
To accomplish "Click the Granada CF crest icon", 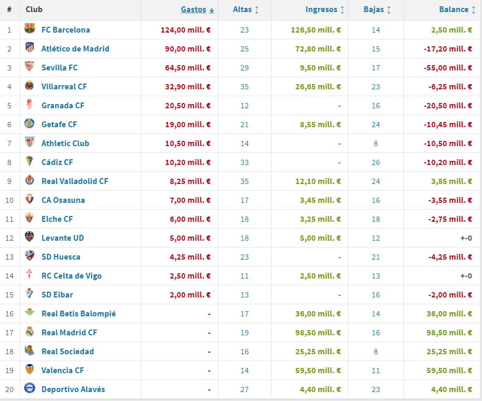I will pyautogui.click(x=29, y=105).
